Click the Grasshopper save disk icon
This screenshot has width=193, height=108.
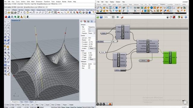pos(101,17)
